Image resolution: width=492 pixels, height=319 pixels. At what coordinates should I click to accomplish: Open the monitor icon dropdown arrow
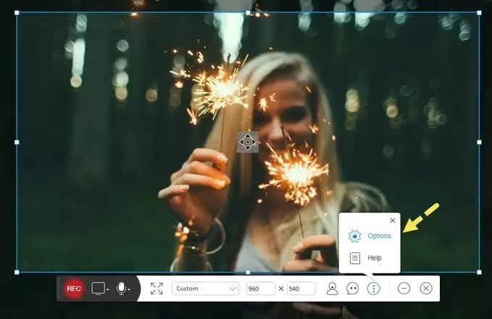(x=108, y=289)
